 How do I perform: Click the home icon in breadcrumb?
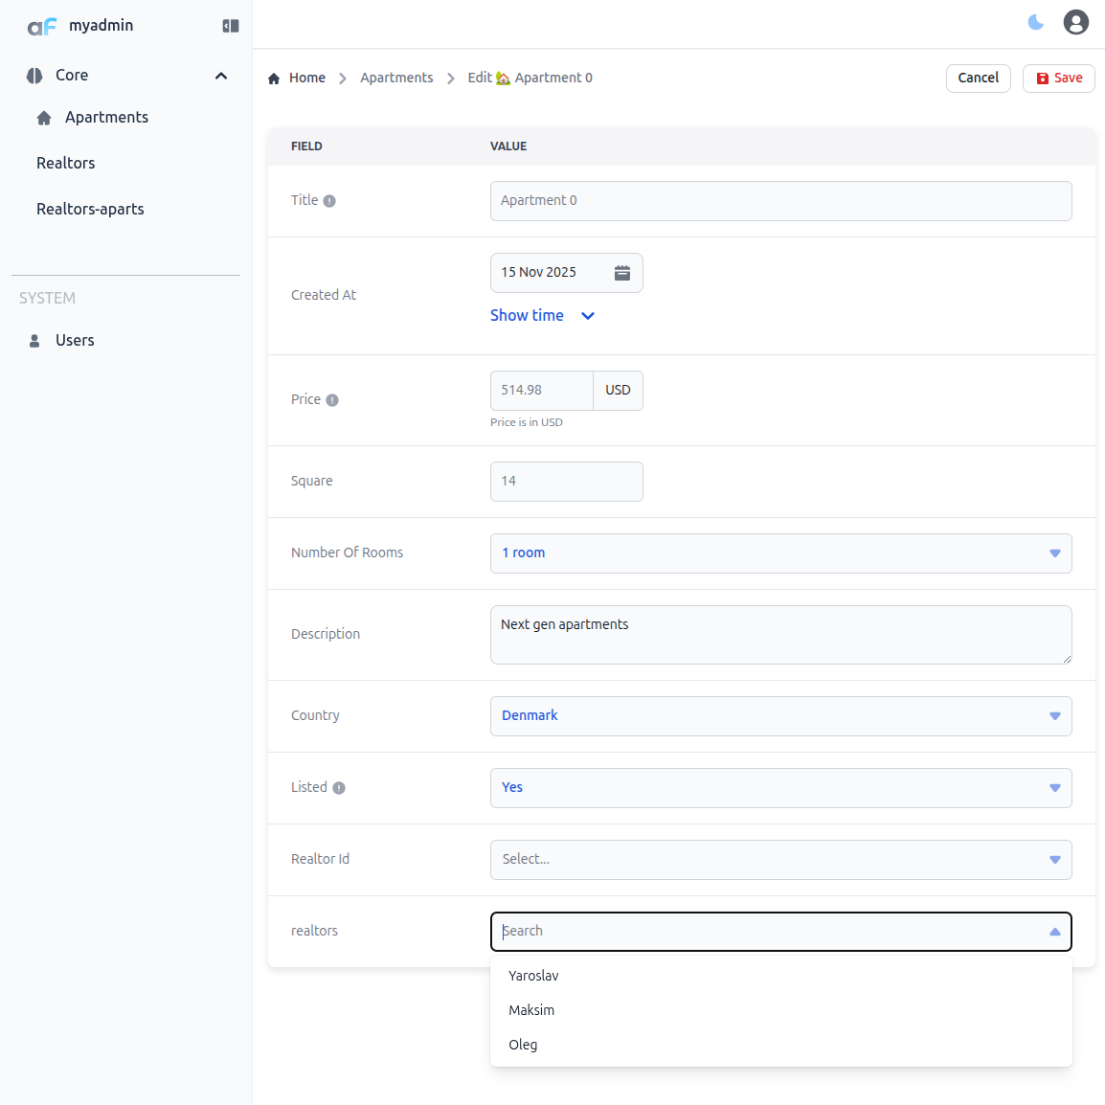pyautogui.click(x=274, y=79)
